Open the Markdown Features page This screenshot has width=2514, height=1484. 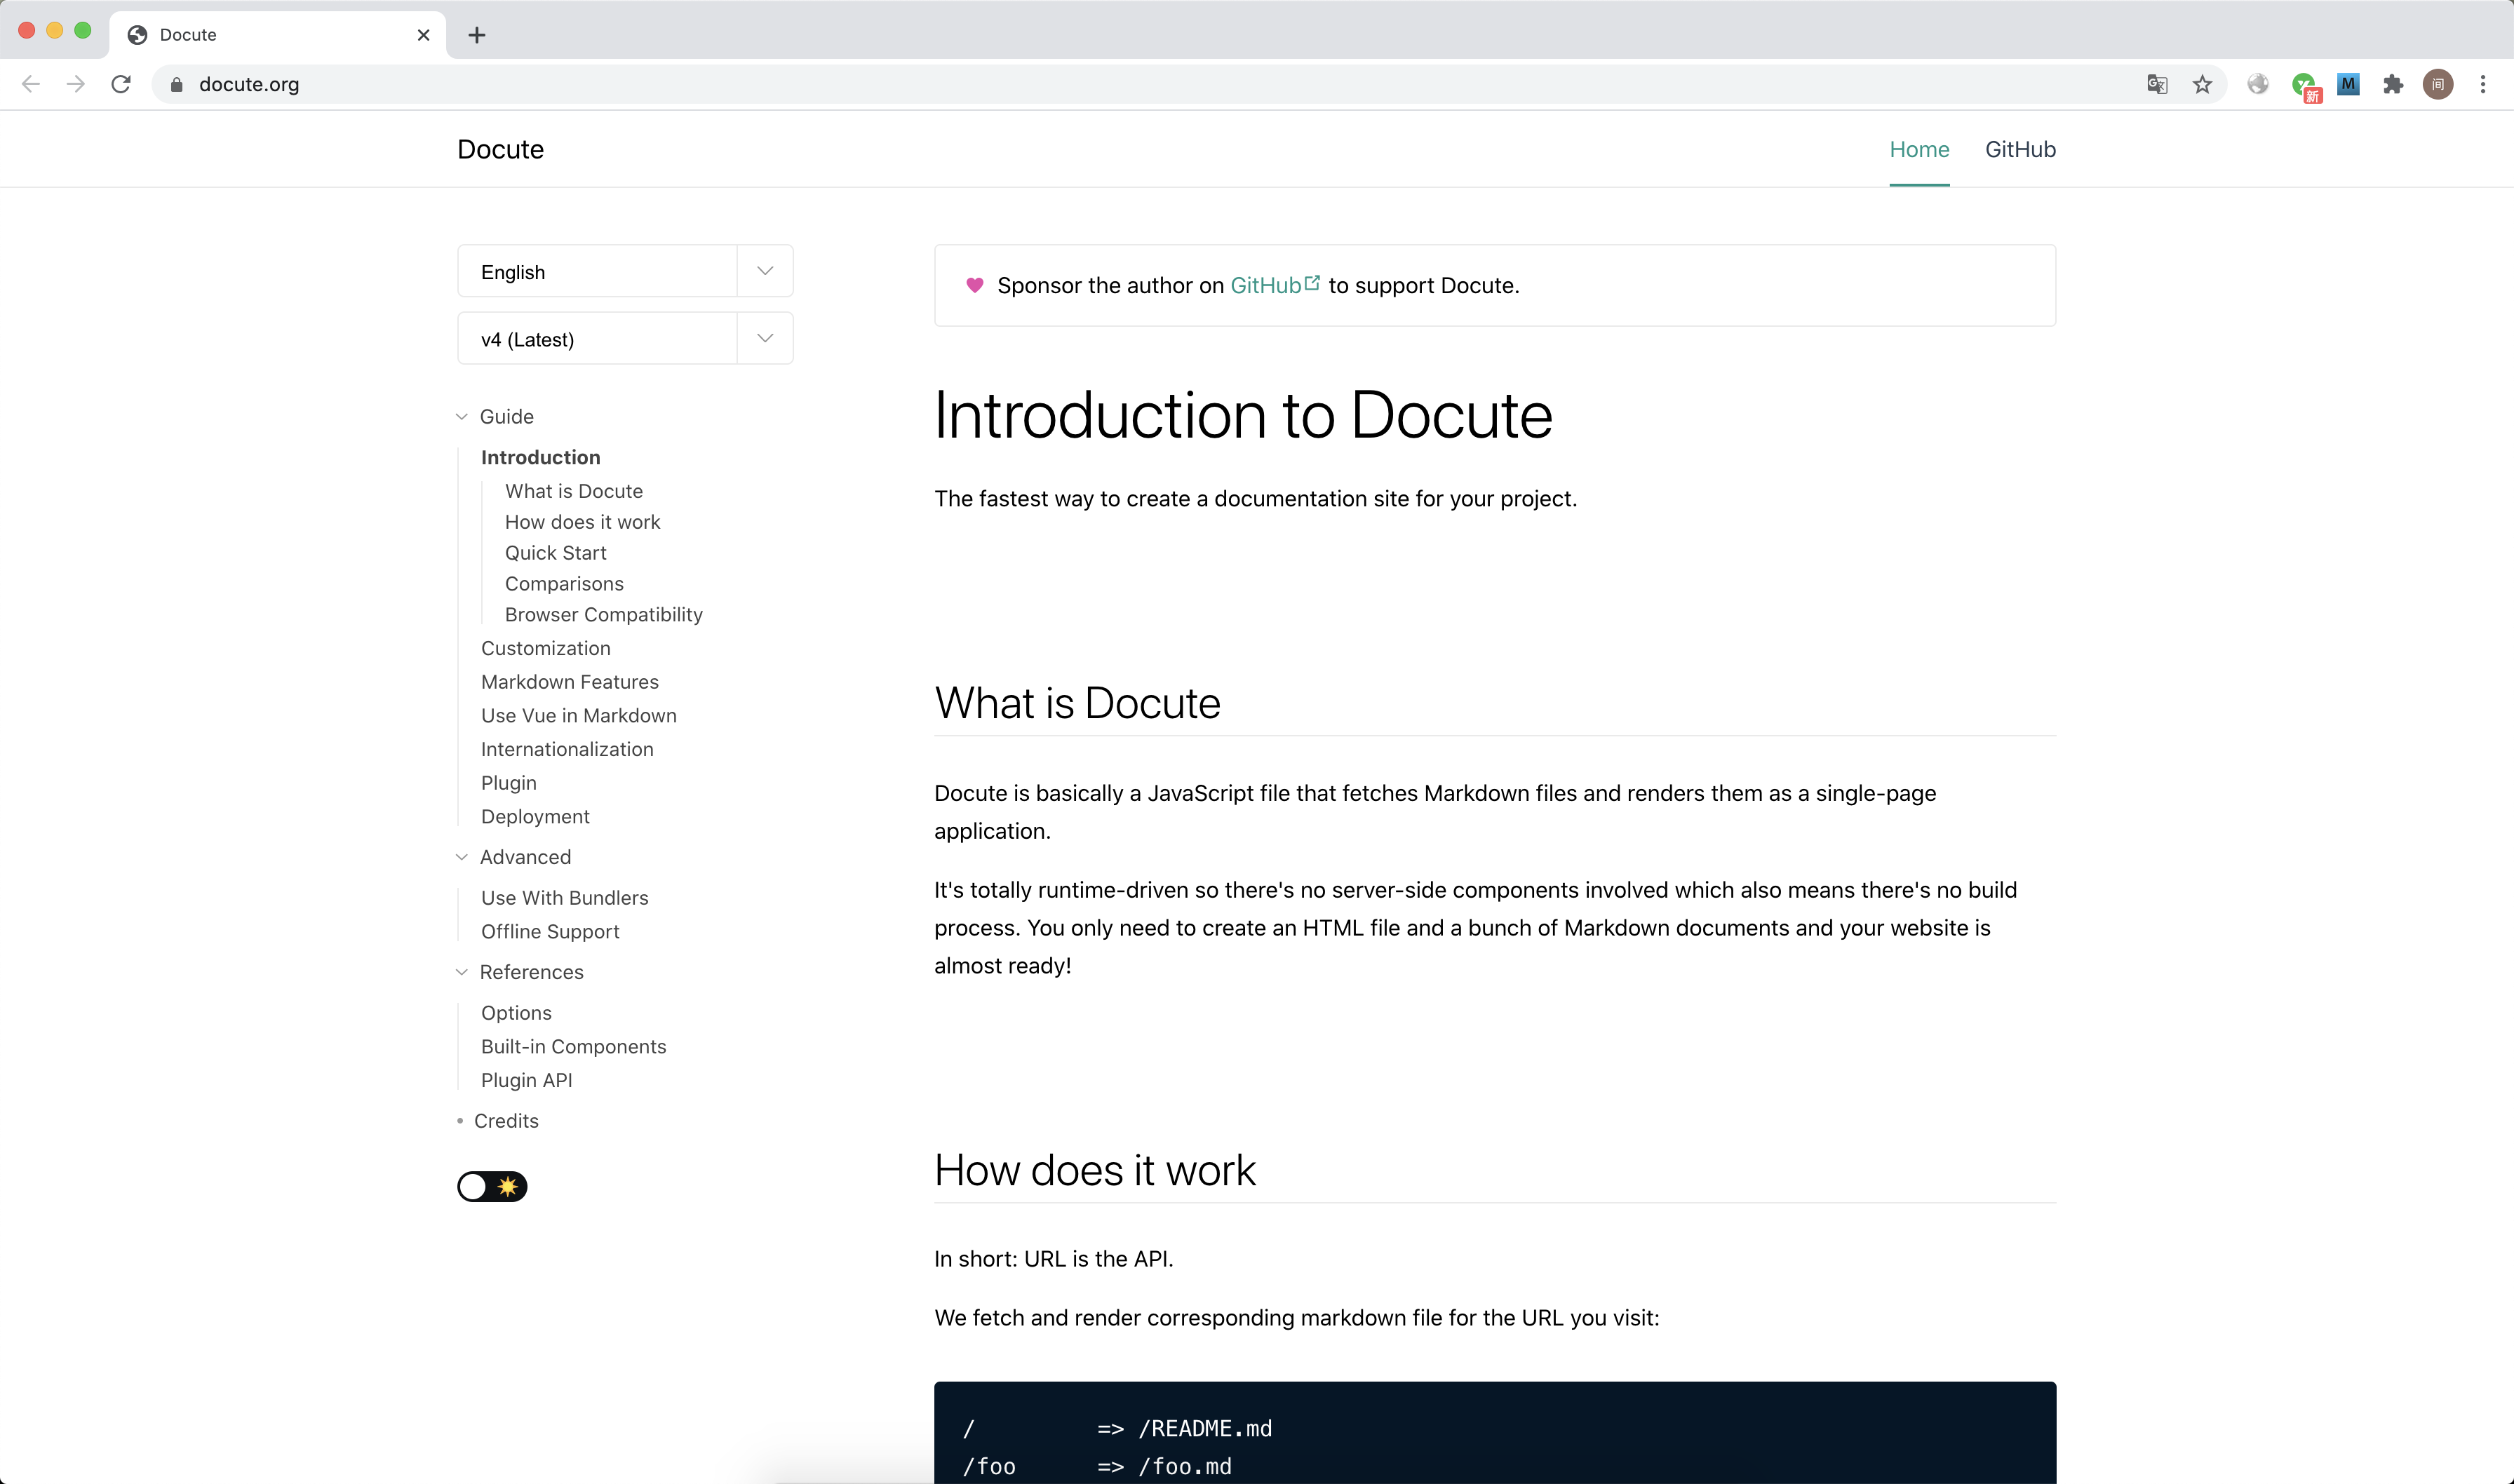570,682
